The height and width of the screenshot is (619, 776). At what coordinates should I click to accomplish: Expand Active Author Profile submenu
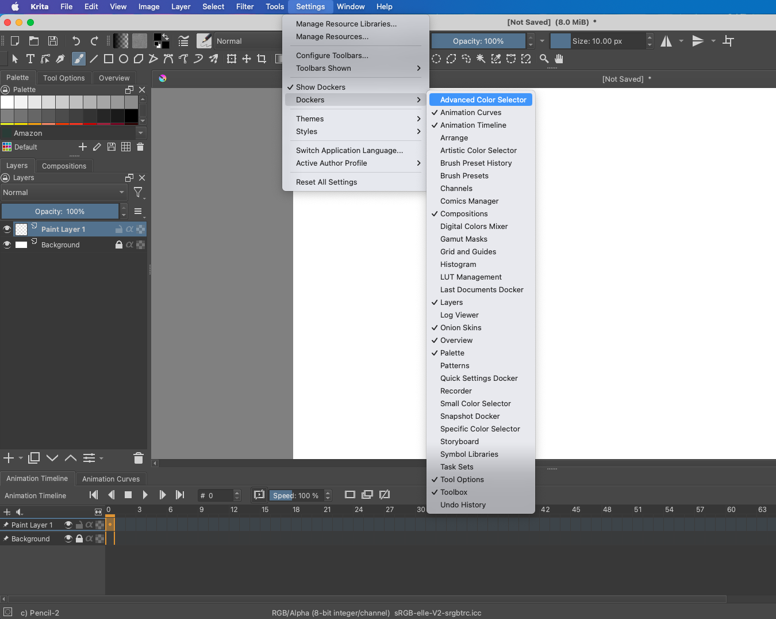[356, 163]
